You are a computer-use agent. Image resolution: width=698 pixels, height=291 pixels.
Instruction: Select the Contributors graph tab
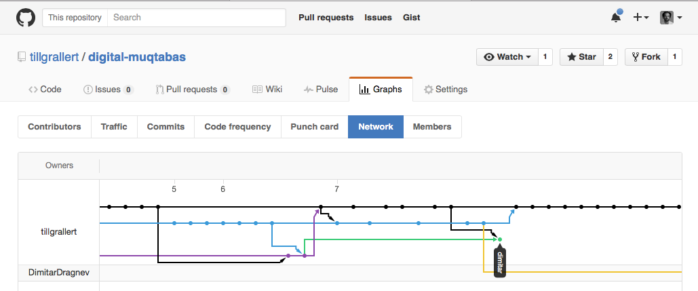click(x=54, y=127)
